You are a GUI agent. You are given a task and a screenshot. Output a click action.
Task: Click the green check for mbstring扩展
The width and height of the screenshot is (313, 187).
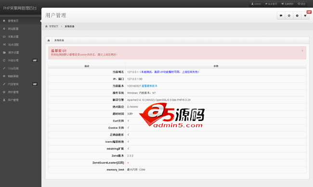(x=128, y=148)
